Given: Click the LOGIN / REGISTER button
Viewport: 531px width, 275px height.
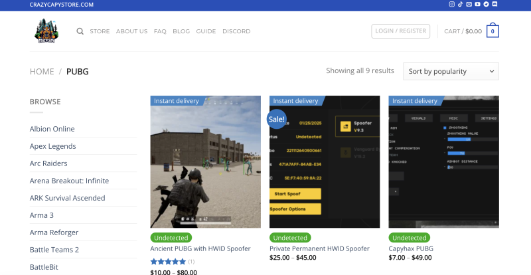Looking at the screenshot, I should (x=401, y=31).
